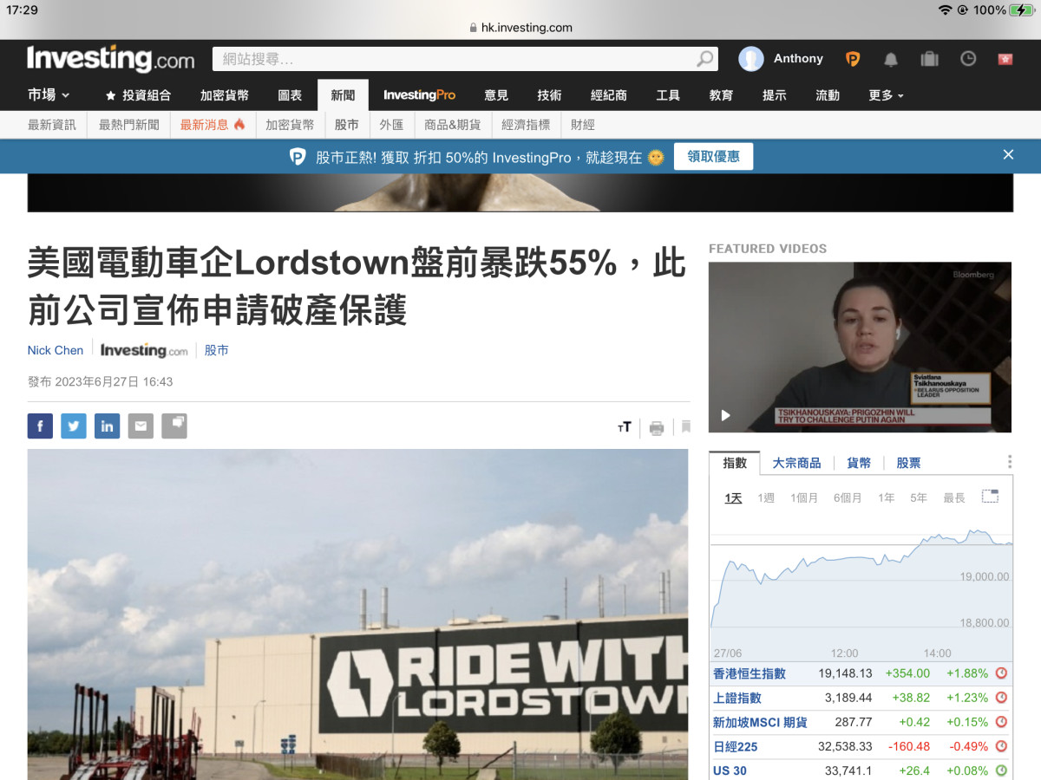
Task: Share article via Facebook icon
Action: coord(40,426)
